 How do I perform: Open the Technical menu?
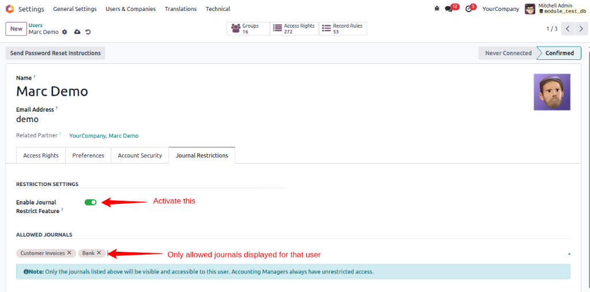218,9
